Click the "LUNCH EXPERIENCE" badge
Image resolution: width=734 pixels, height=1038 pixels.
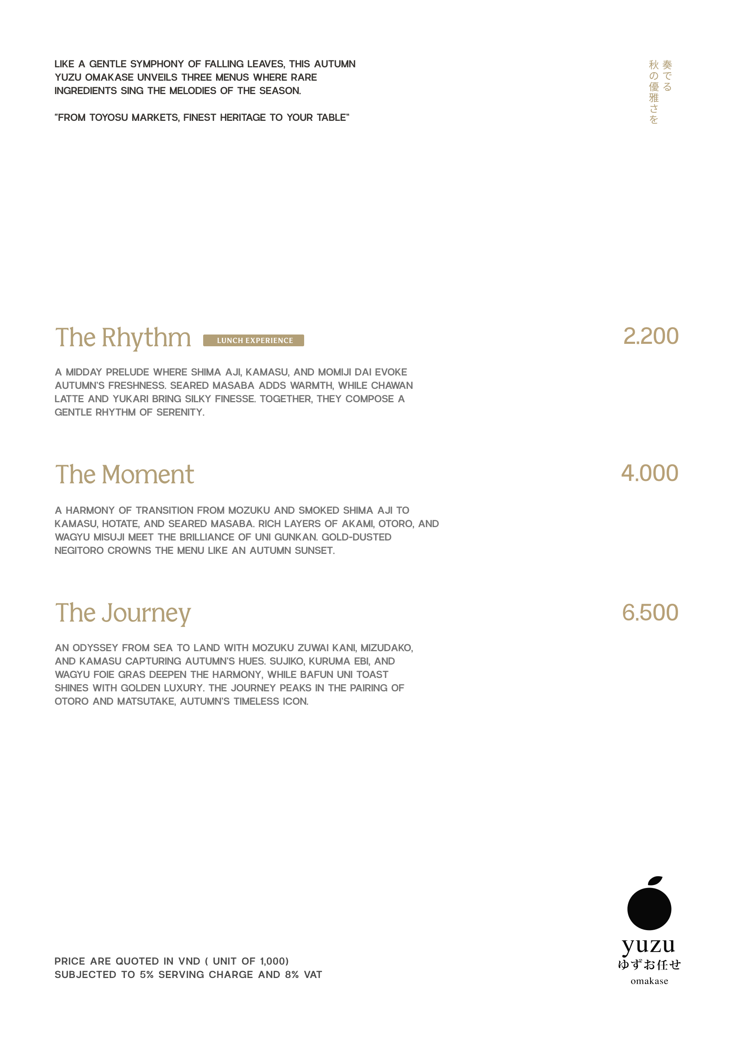click(254, 341)
